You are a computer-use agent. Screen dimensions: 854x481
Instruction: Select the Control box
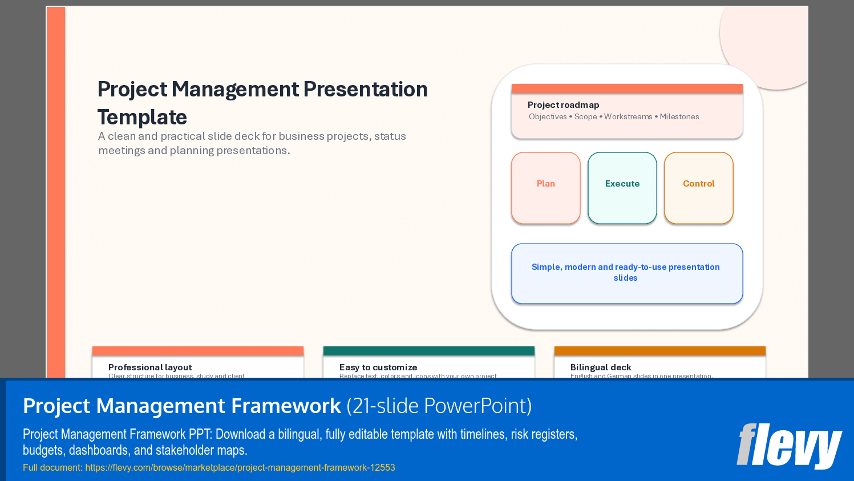[699, 188]
